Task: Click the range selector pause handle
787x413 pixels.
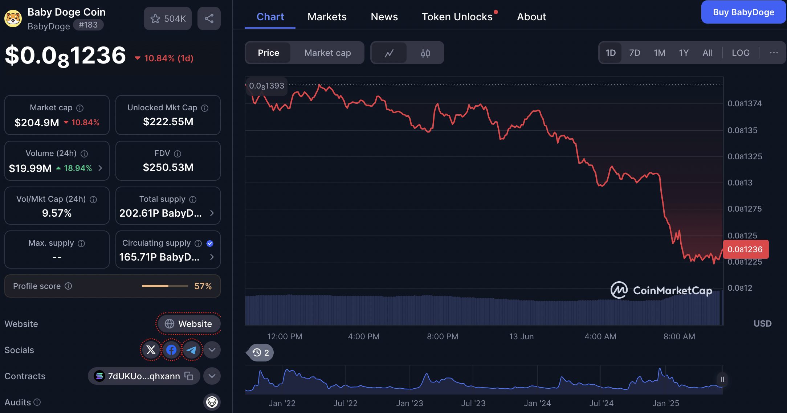Action: coord(722,379)
